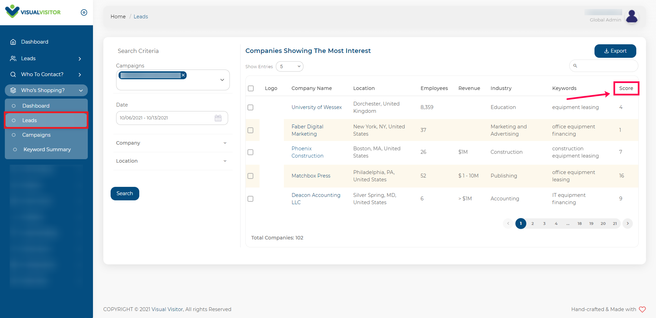Go to page 2
This screenshot has width=656, height=318.
click(x=533, y=224)
